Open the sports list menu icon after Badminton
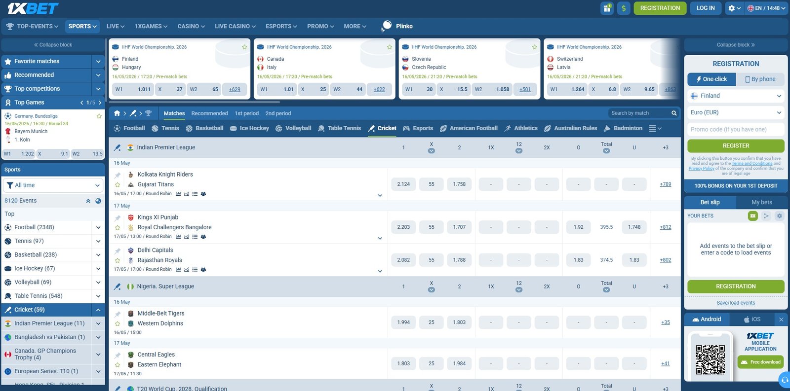Screen dimensions: 790x391 coord(655,128)
